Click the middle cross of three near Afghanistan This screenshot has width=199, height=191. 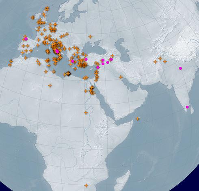coord(160,59)
